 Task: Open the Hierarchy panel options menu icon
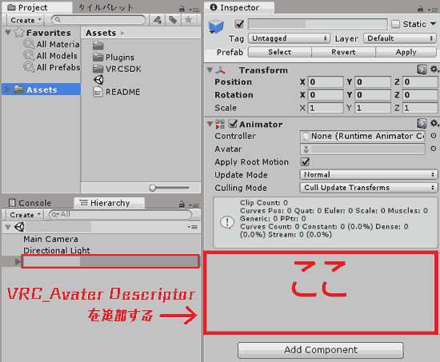click(194, 205)
